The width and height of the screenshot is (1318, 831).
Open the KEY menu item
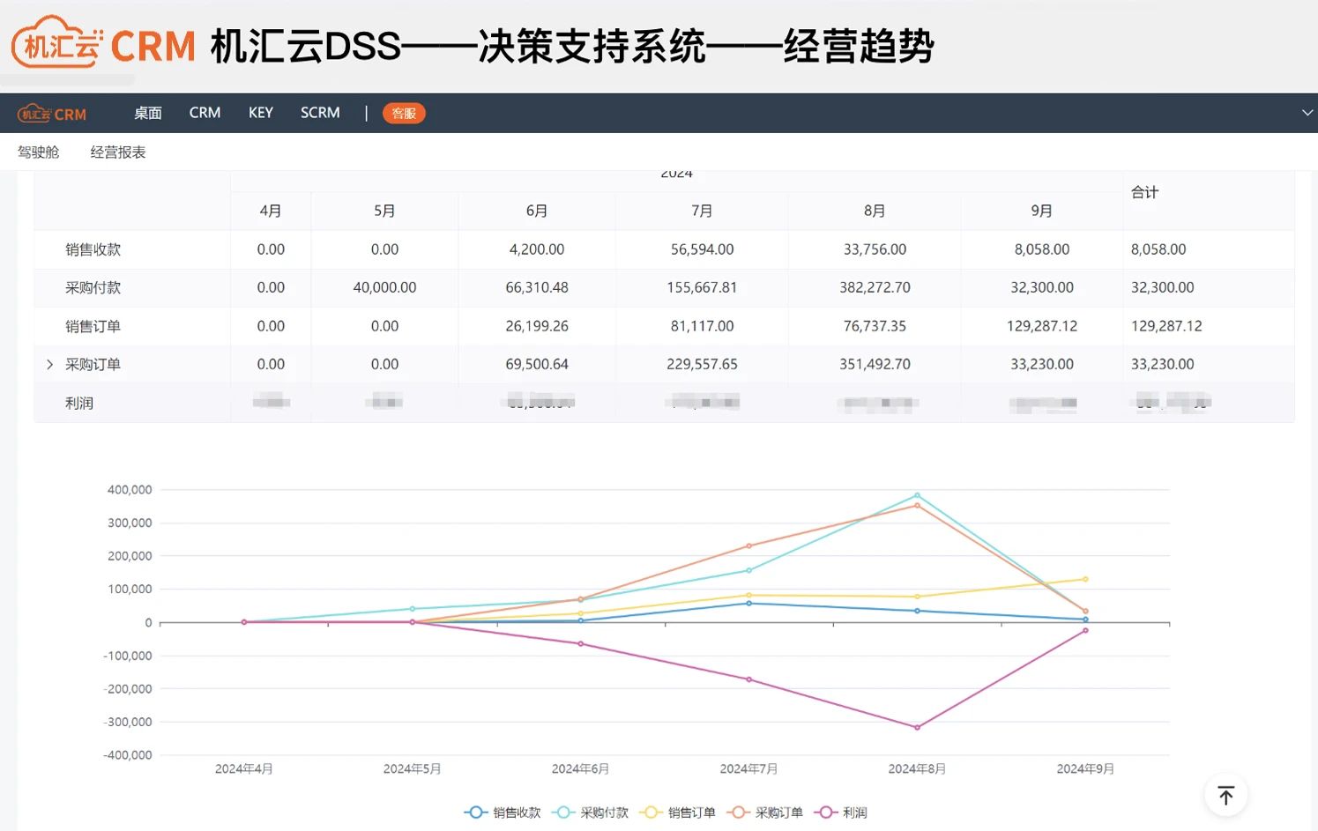tap(261, 113)
